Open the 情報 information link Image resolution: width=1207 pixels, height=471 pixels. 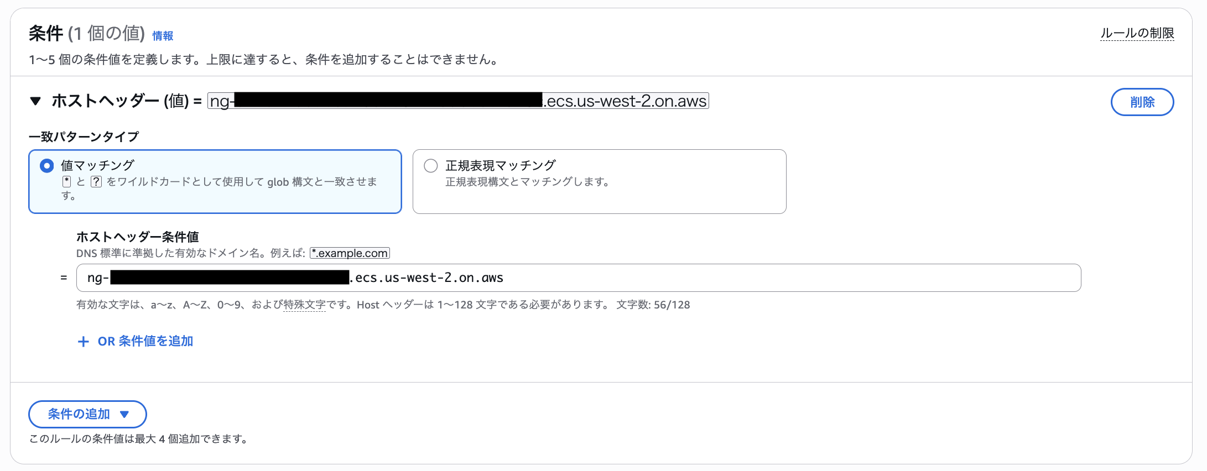(163, 35)
